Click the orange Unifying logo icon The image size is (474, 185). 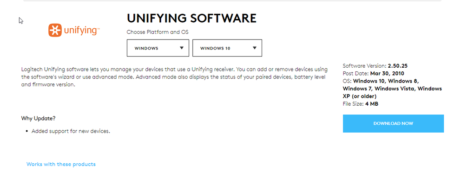pyautogui.click(x=55, y=30)
